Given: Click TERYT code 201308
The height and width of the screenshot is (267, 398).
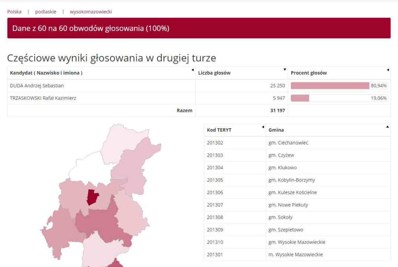Looking at the screenshot, I should (215, 217).
